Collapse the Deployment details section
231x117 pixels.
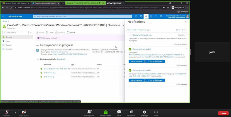pos(38,59)
